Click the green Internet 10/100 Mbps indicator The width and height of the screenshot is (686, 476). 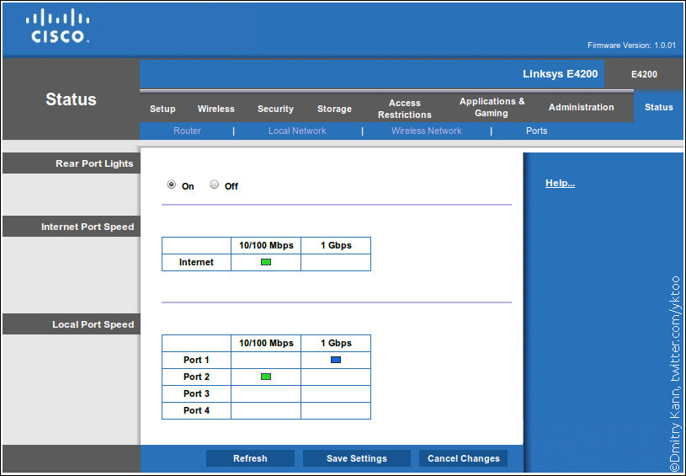click(266, 262)
